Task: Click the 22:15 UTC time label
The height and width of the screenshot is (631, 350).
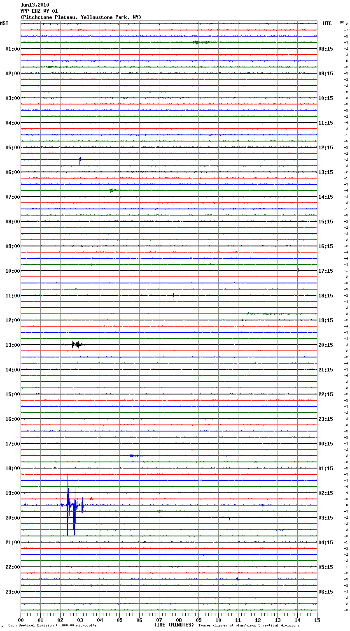Action: pos(326,394)
